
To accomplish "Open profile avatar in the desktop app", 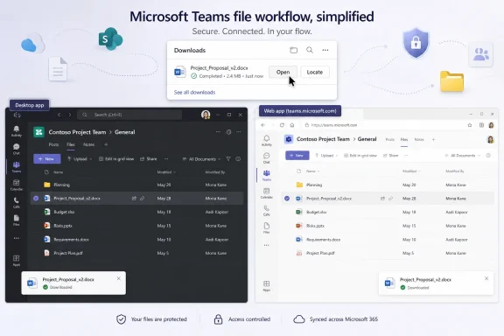I will 206,115.
